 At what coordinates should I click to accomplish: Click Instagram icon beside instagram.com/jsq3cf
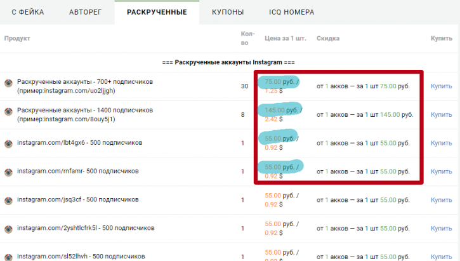pyautogui.click(x=8, y=201)
